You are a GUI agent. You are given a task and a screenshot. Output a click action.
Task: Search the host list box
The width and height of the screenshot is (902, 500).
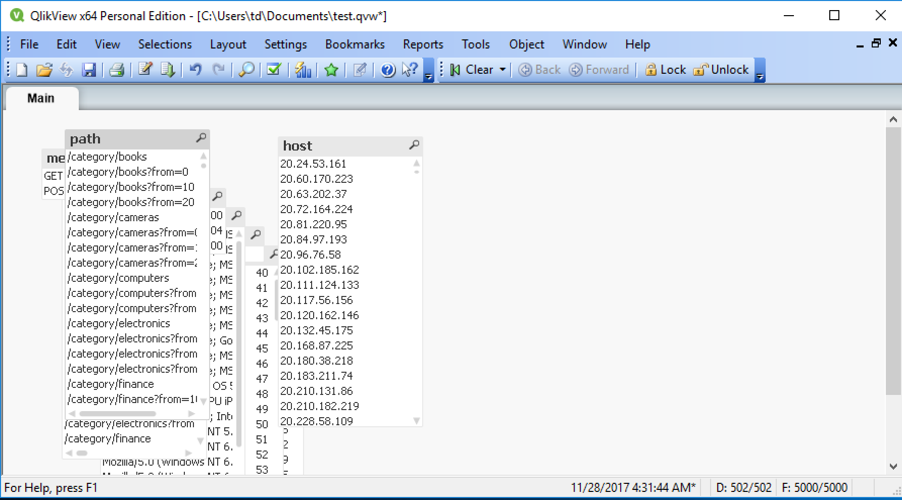(x=414, y=145)
